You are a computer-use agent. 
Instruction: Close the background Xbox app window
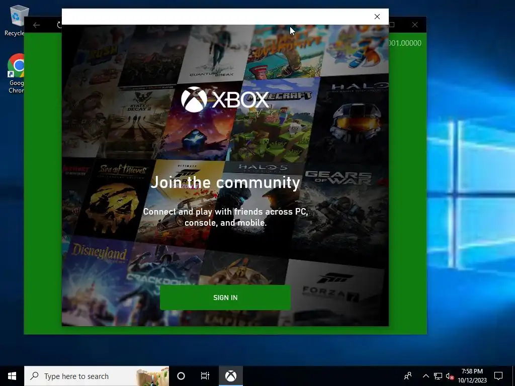coord(415,25)
